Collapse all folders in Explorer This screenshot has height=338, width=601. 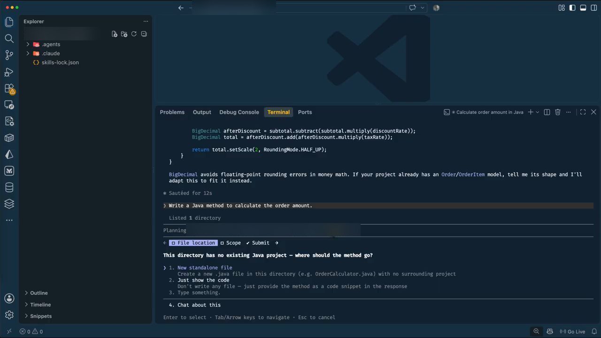[x=144, y=34]
